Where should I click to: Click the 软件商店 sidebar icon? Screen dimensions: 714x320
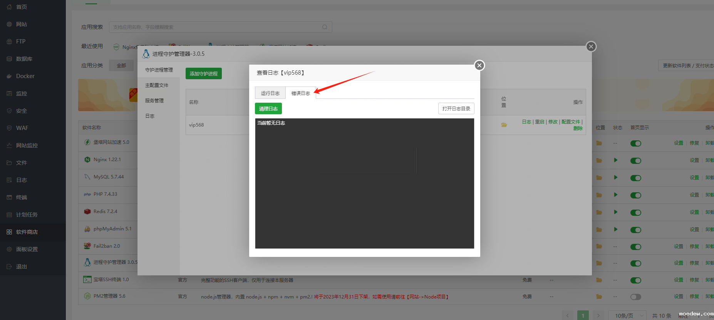tap(9, 232)
